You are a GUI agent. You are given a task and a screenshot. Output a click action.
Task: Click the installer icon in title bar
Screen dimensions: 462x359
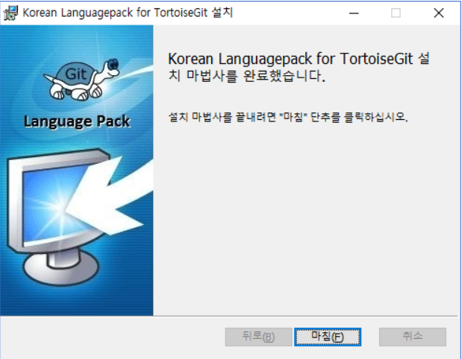[11, 13]
